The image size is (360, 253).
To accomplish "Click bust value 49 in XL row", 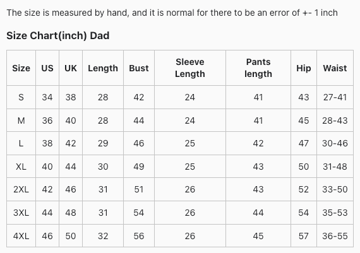I will click(x=139, y=167).
